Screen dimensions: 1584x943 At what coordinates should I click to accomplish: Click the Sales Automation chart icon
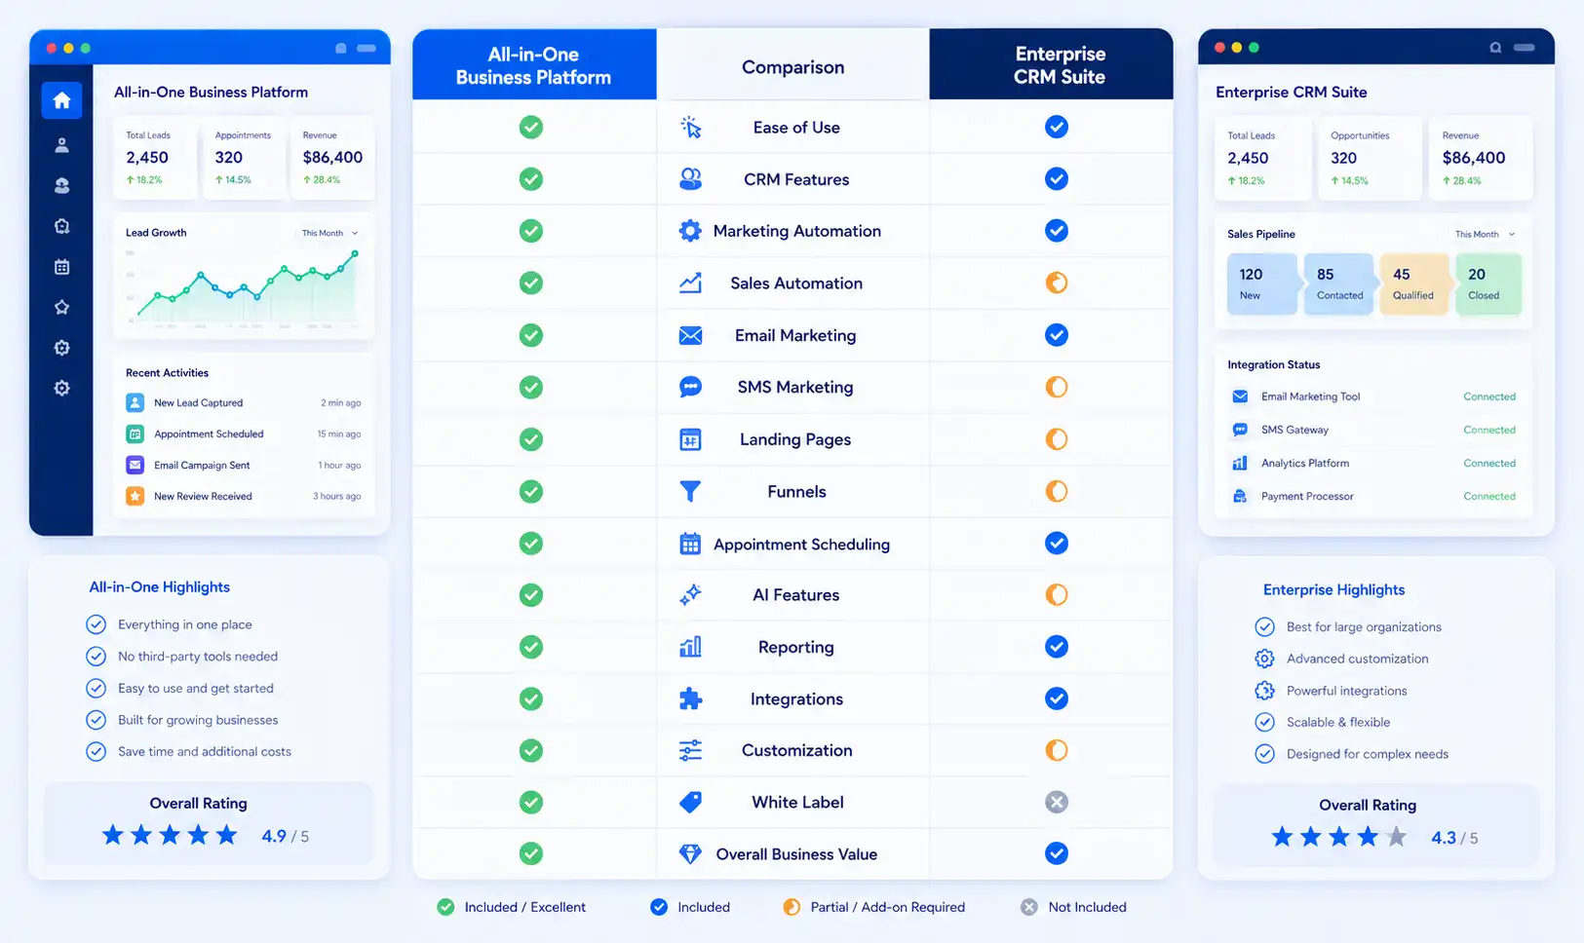[x=690, y=283]
